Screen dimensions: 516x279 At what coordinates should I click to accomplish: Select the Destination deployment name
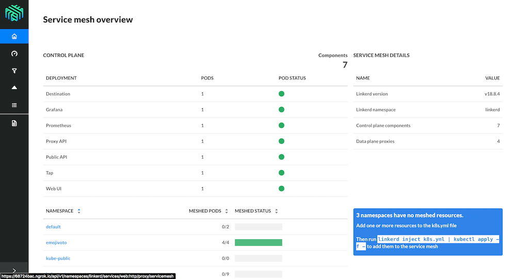pos(58,94)
